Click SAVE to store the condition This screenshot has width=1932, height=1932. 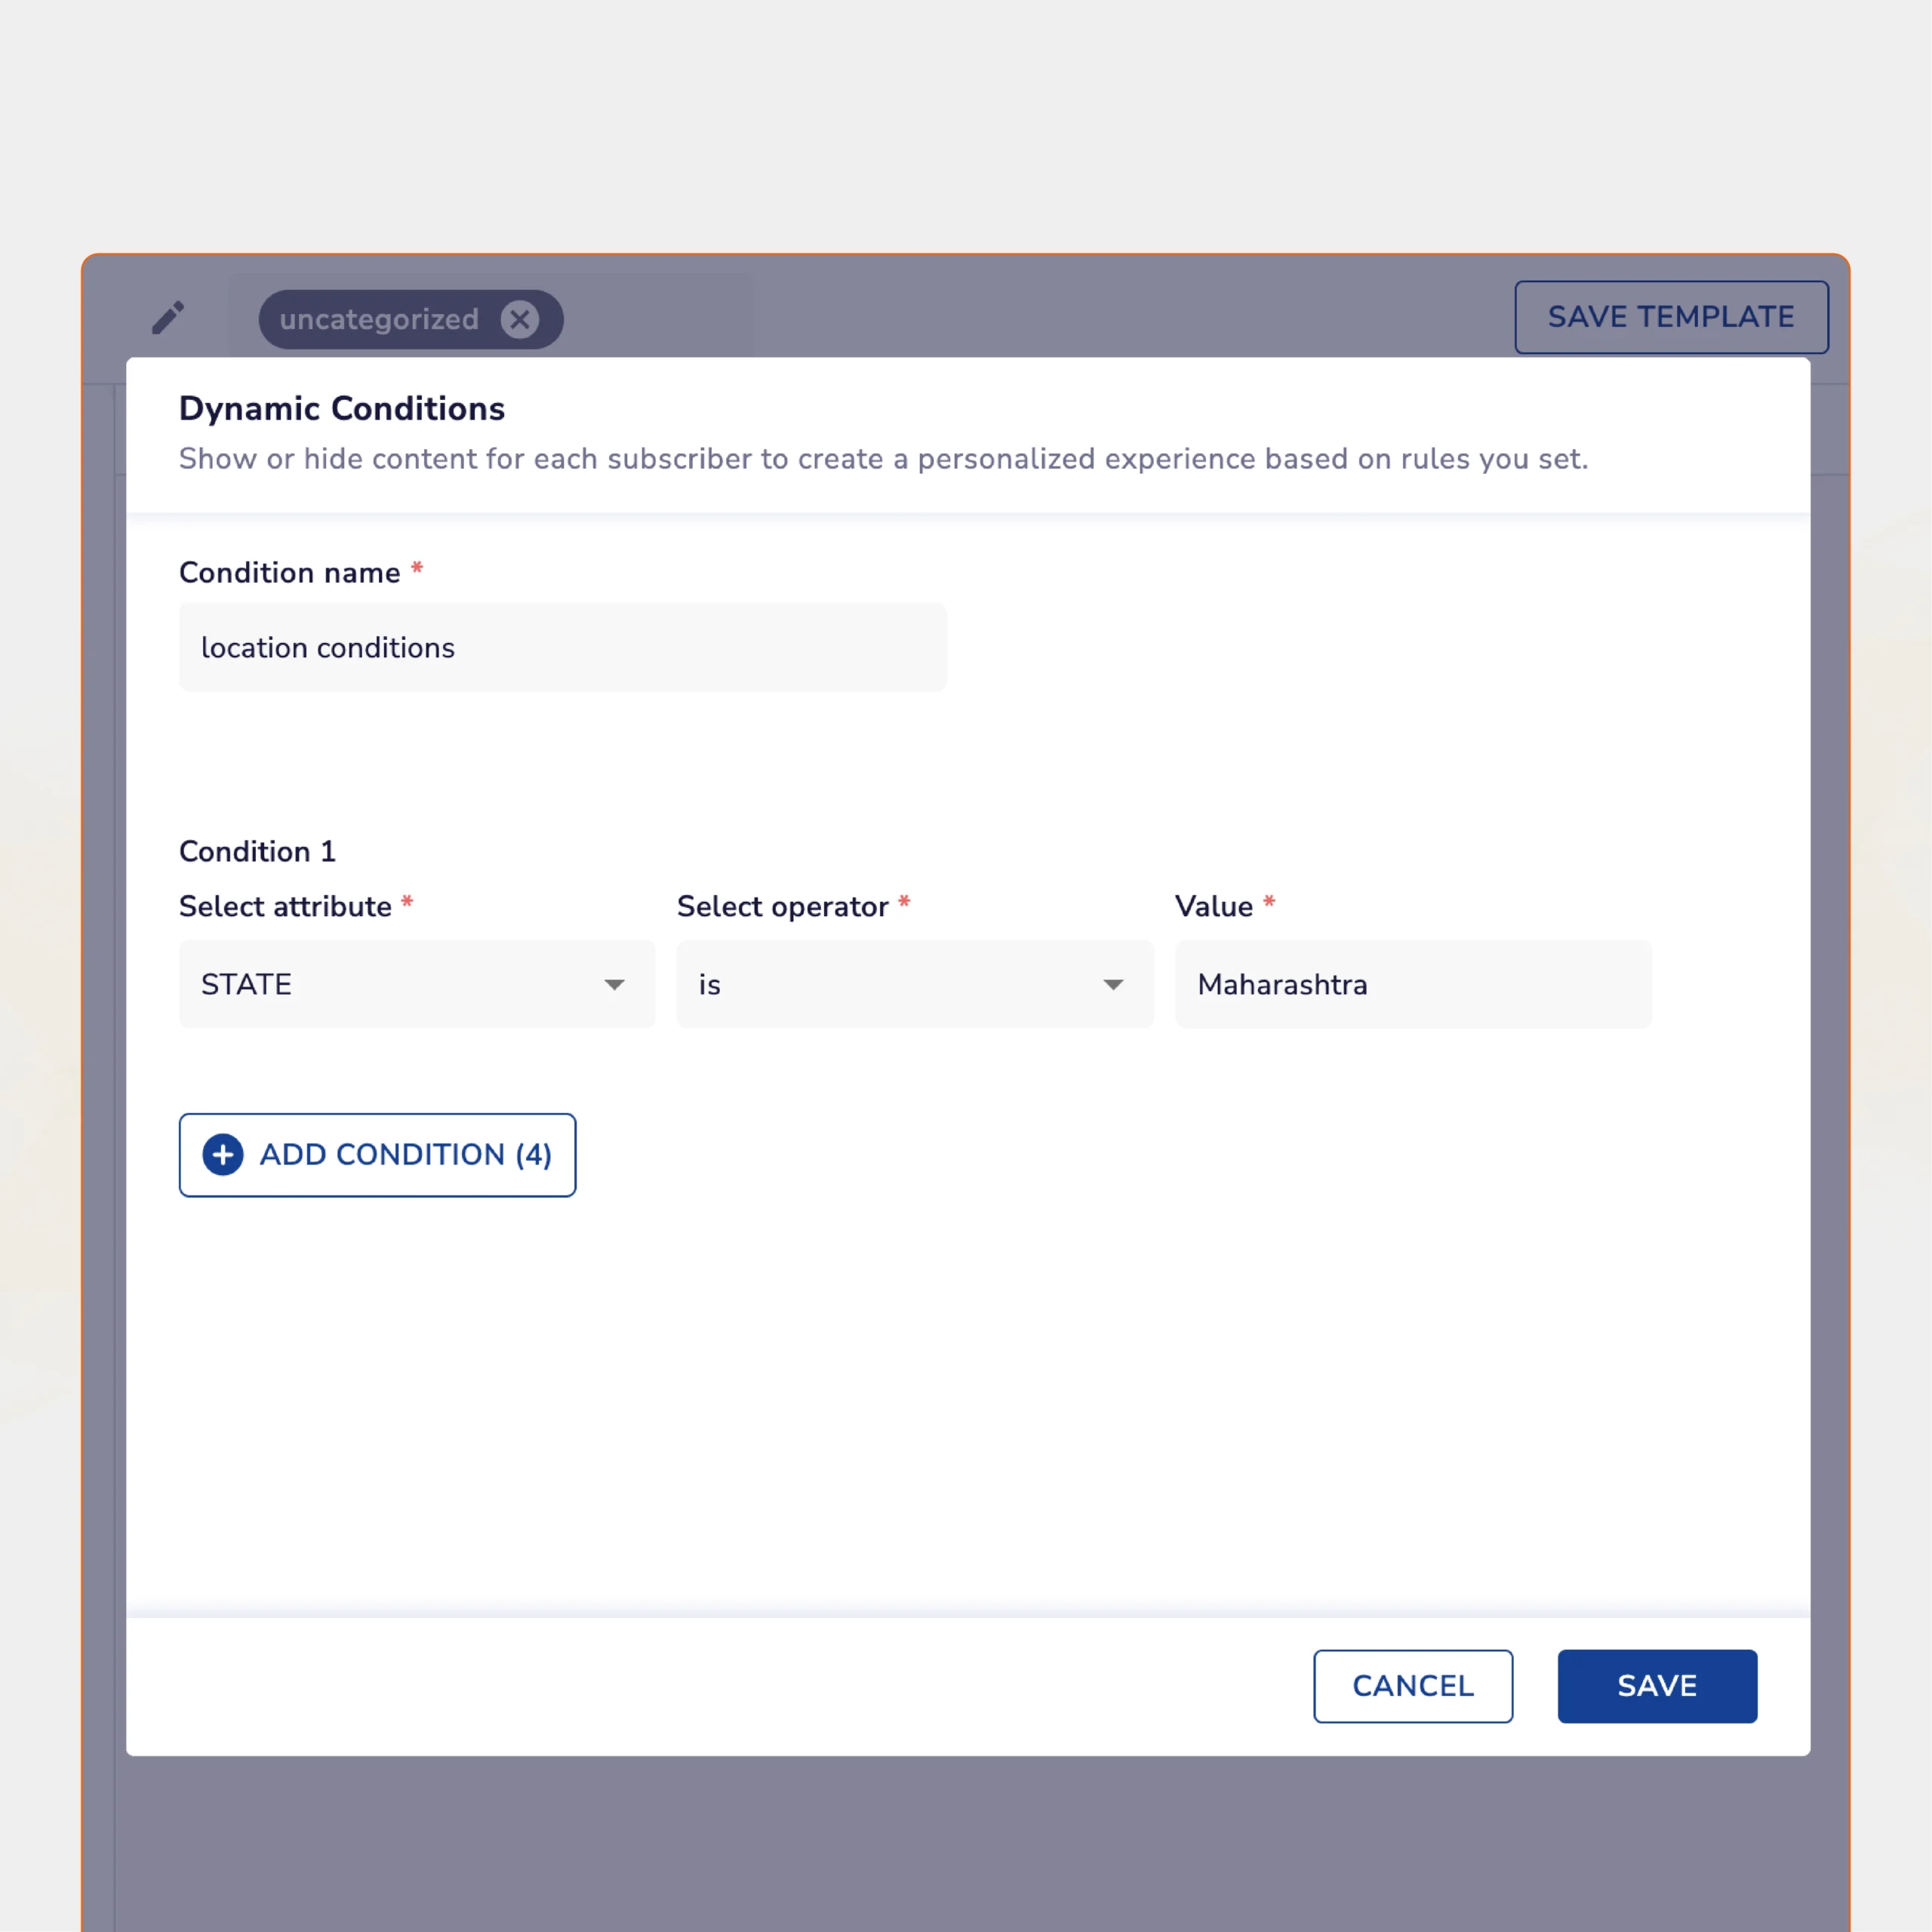1656,1685
